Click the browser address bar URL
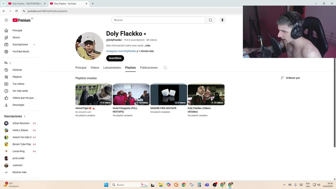The image size is (336, 189). (48, 11)
